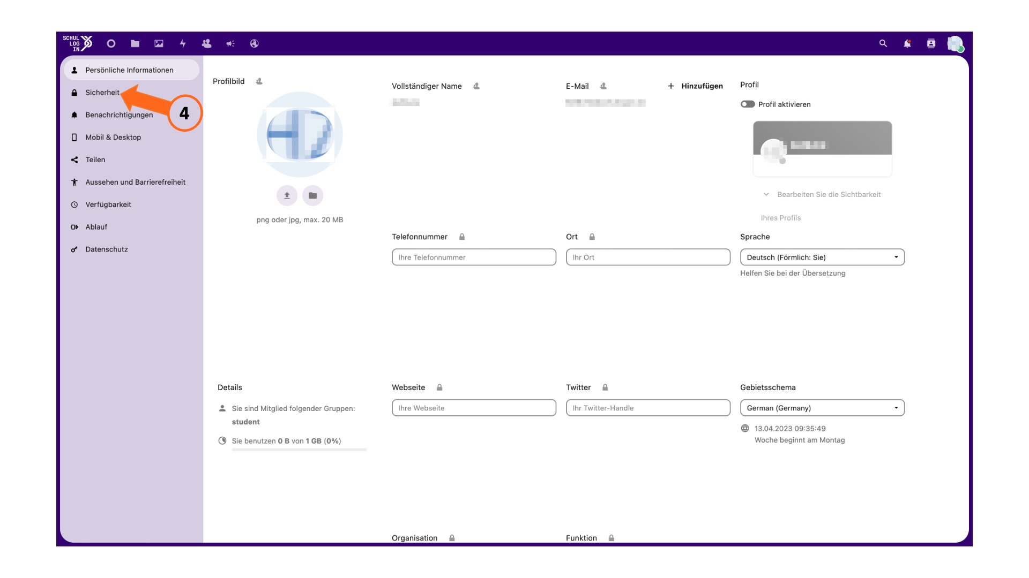Image resolution: width=1029 pixels, height=578 pixels.
Task: Open the Files folder icon in top bar
Action: 135,43
